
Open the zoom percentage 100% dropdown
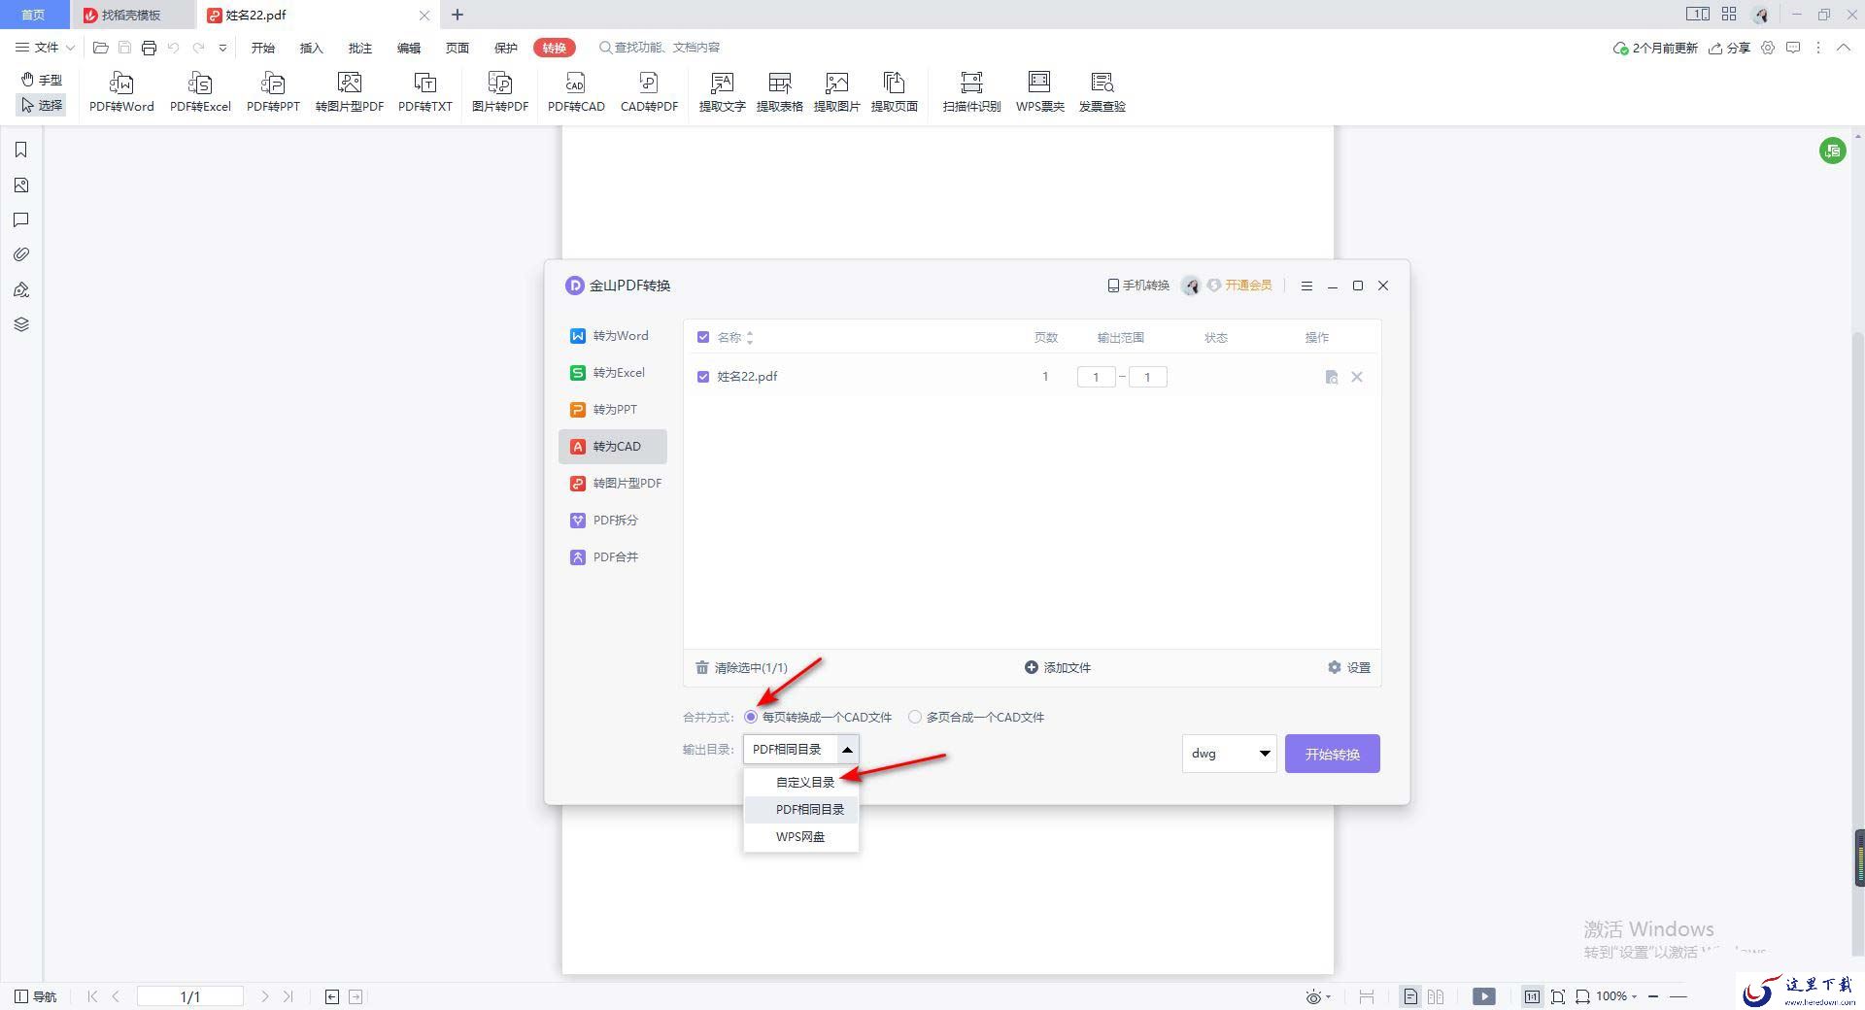1615,996
